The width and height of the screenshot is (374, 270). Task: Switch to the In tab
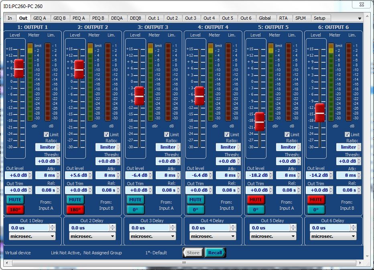click(10, 18)
